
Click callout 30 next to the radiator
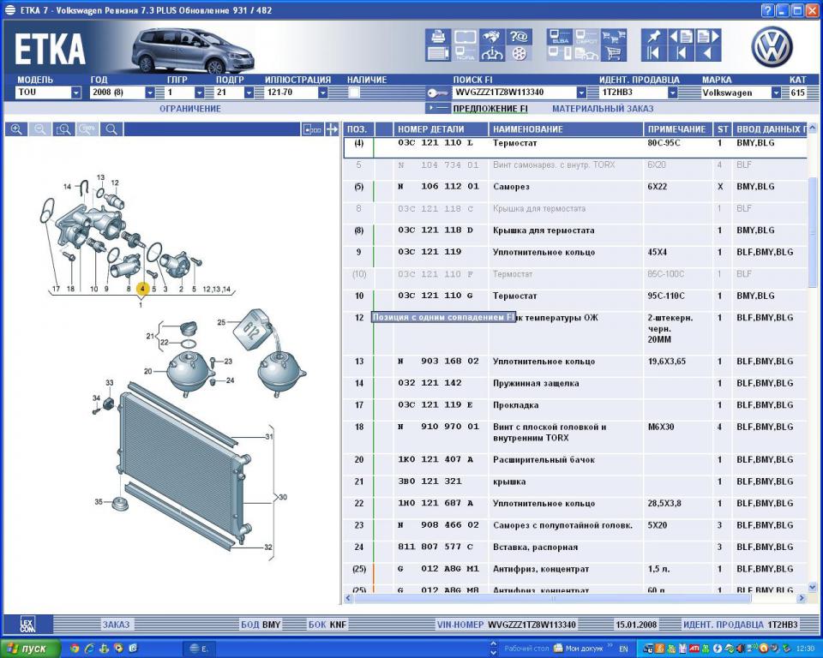pyautogui.click(x=283, y=497)
